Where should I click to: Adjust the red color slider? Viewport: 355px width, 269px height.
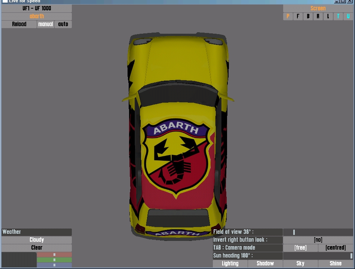pyautogui.click(x=54, y=254)
